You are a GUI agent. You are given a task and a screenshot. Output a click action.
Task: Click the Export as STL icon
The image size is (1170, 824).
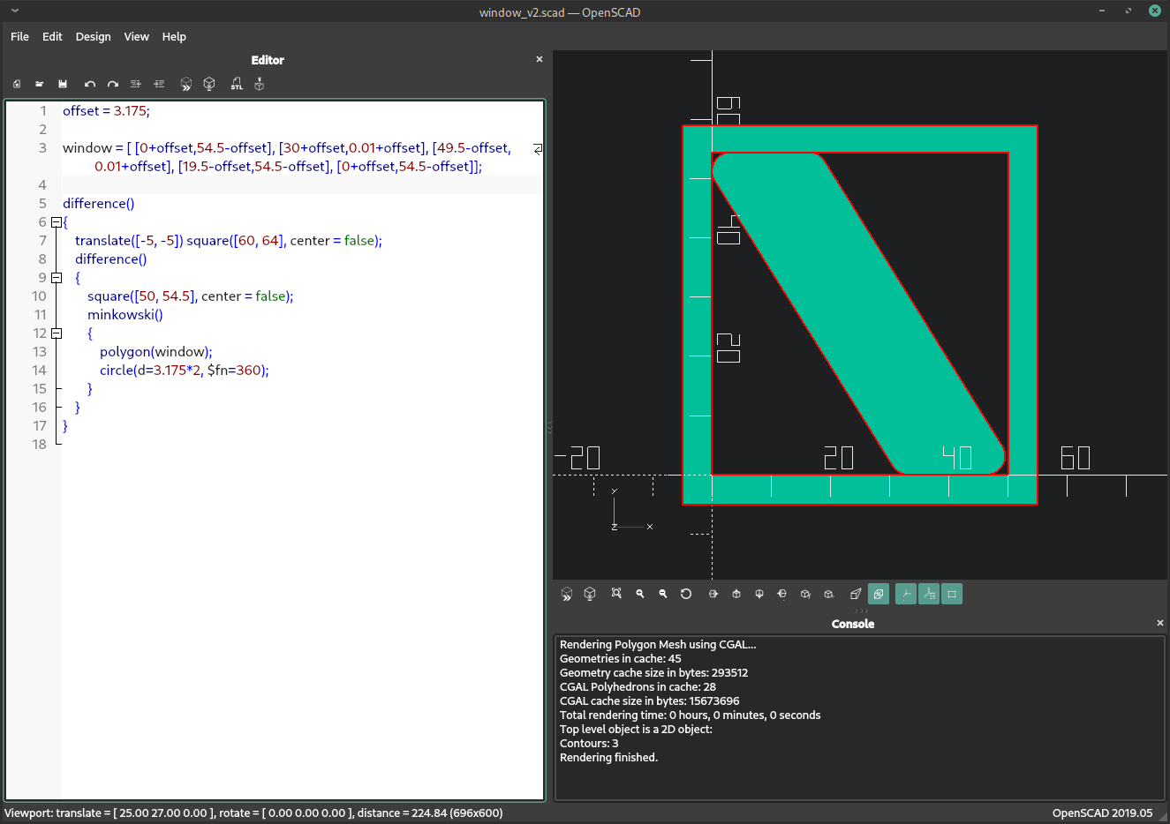click(x=237, y=84)
